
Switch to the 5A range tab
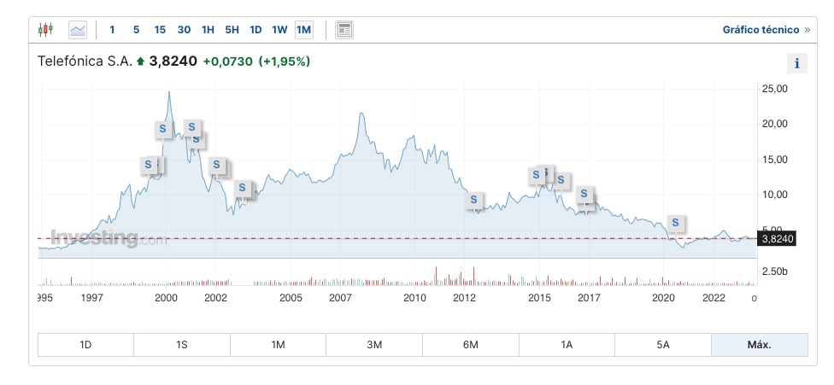pos(662,345)
